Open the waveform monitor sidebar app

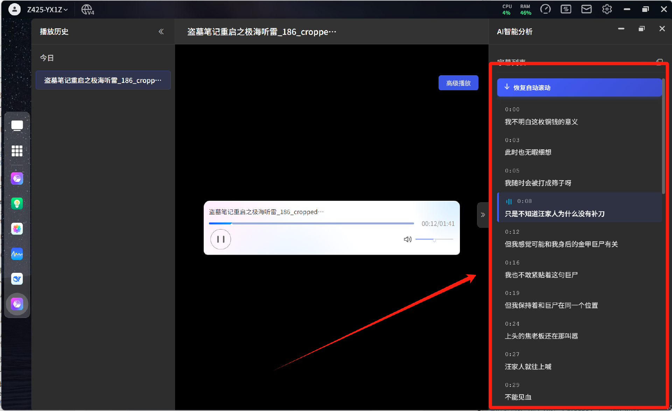(x=17, y=254)
